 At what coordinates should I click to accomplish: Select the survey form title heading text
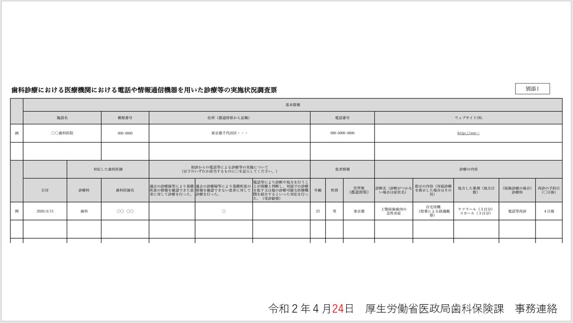pyautogui.click(x=144, y=90)
